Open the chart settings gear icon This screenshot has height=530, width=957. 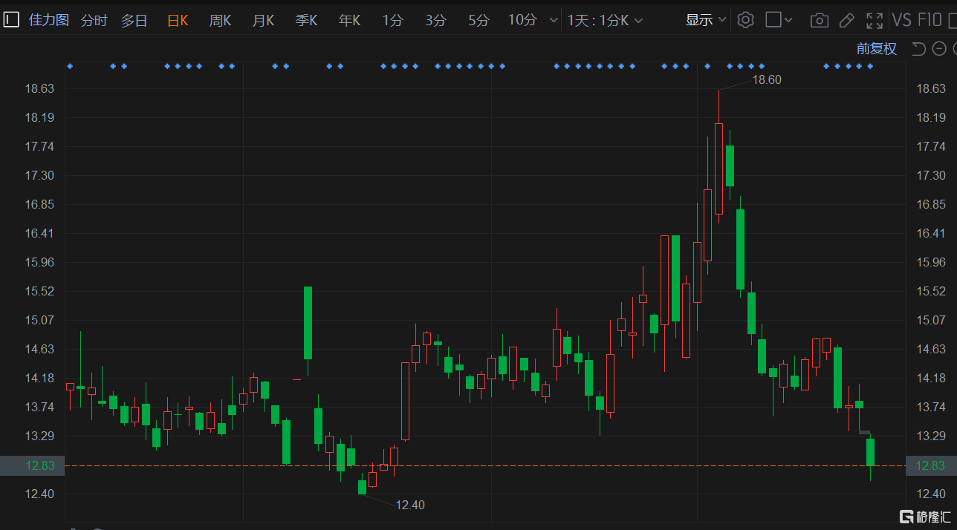(x=745, y=20)
